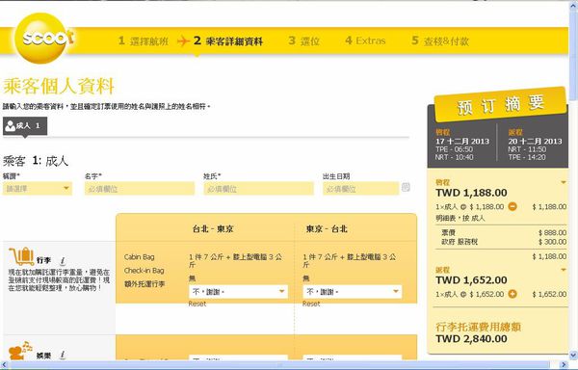The image size is (578, 370).
Task: Click Reset under 台北 - 東京 baggage
Action: click(x=197, y=304)
